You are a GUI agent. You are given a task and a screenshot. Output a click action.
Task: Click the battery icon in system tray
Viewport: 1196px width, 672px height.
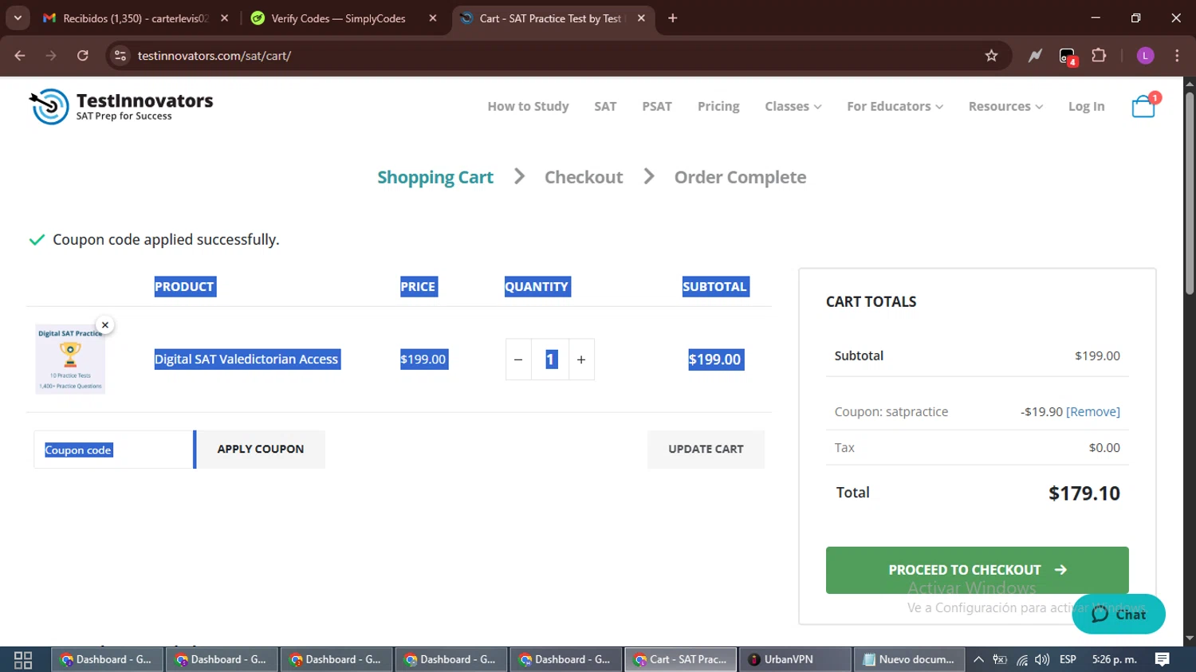1000,660
